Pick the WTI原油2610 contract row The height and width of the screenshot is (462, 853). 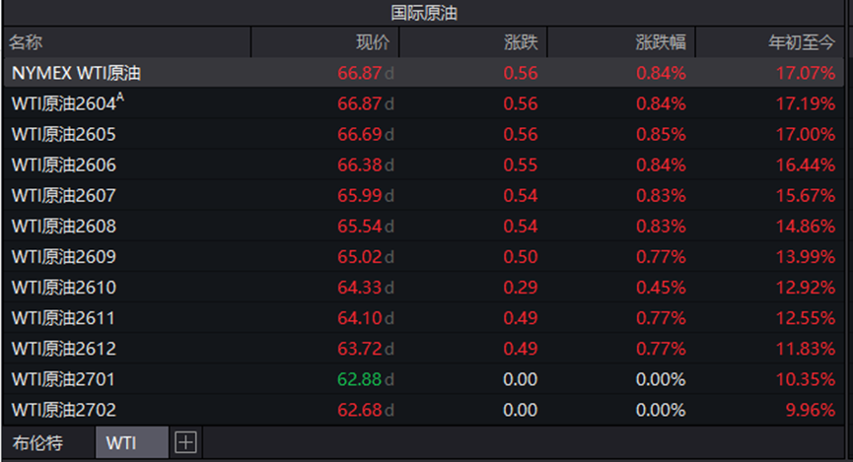64,287
